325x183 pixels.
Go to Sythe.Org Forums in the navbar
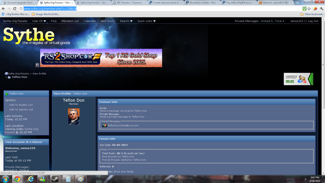(15, 21)
